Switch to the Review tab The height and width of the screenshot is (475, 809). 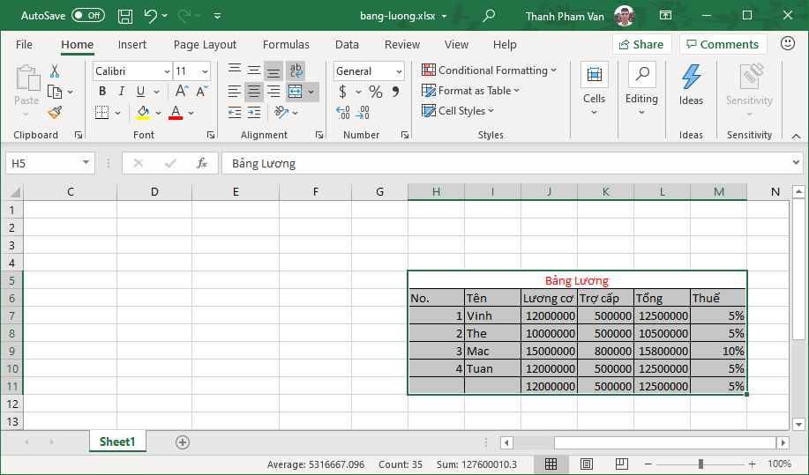click(402, 44)
